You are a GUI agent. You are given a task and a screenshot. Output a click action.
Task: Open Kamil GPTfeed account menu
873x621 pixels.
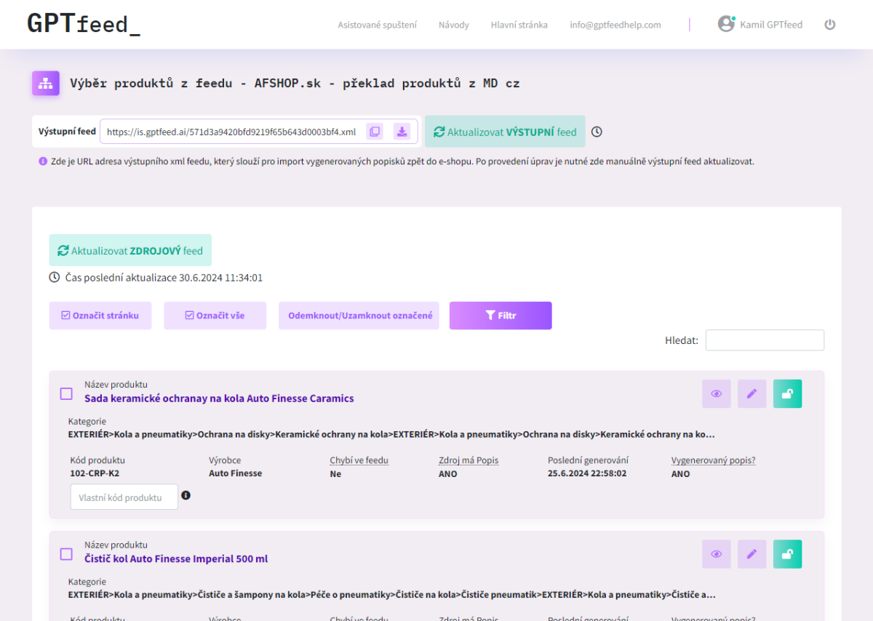click(771, 25)
